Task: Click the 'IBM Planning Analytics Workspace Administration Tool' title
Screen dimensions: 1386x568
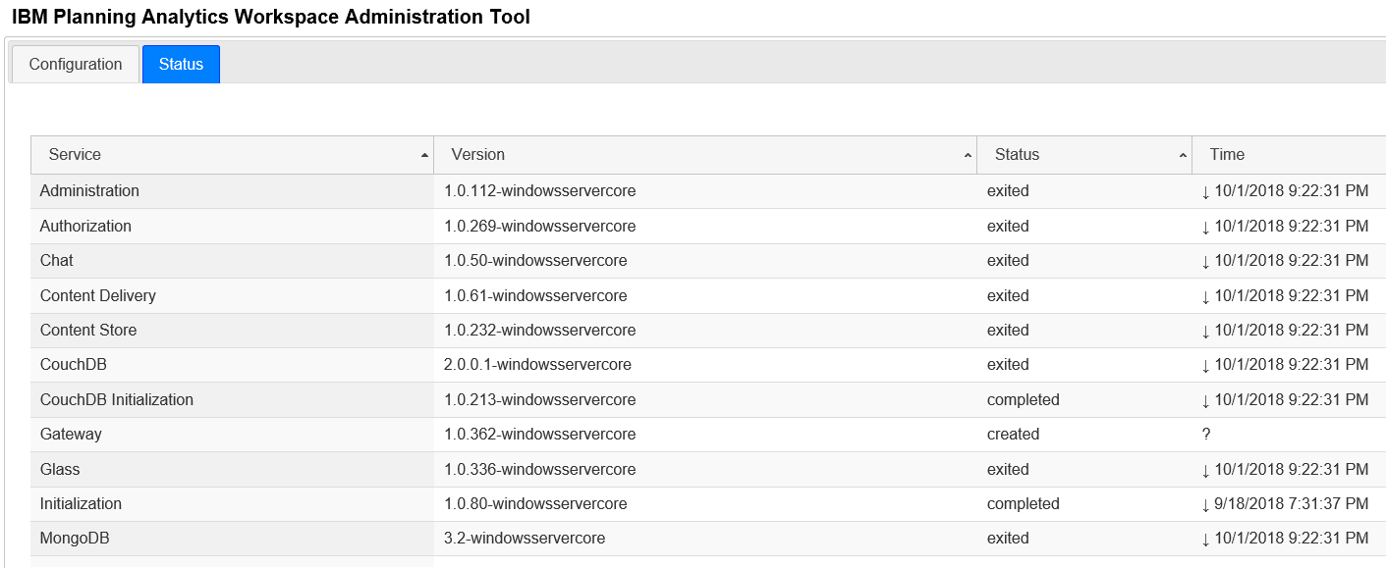Action: click(271, 17)
